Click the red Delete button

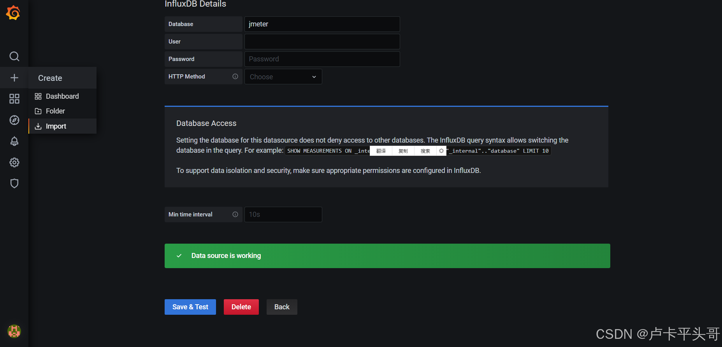click(x=241, y=307)
